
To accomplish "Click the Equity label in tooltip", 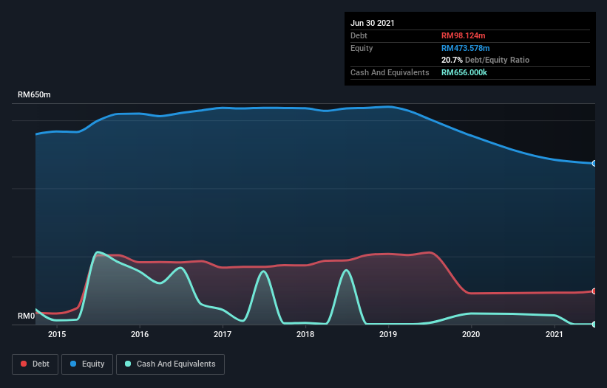I will click(362, 48).
